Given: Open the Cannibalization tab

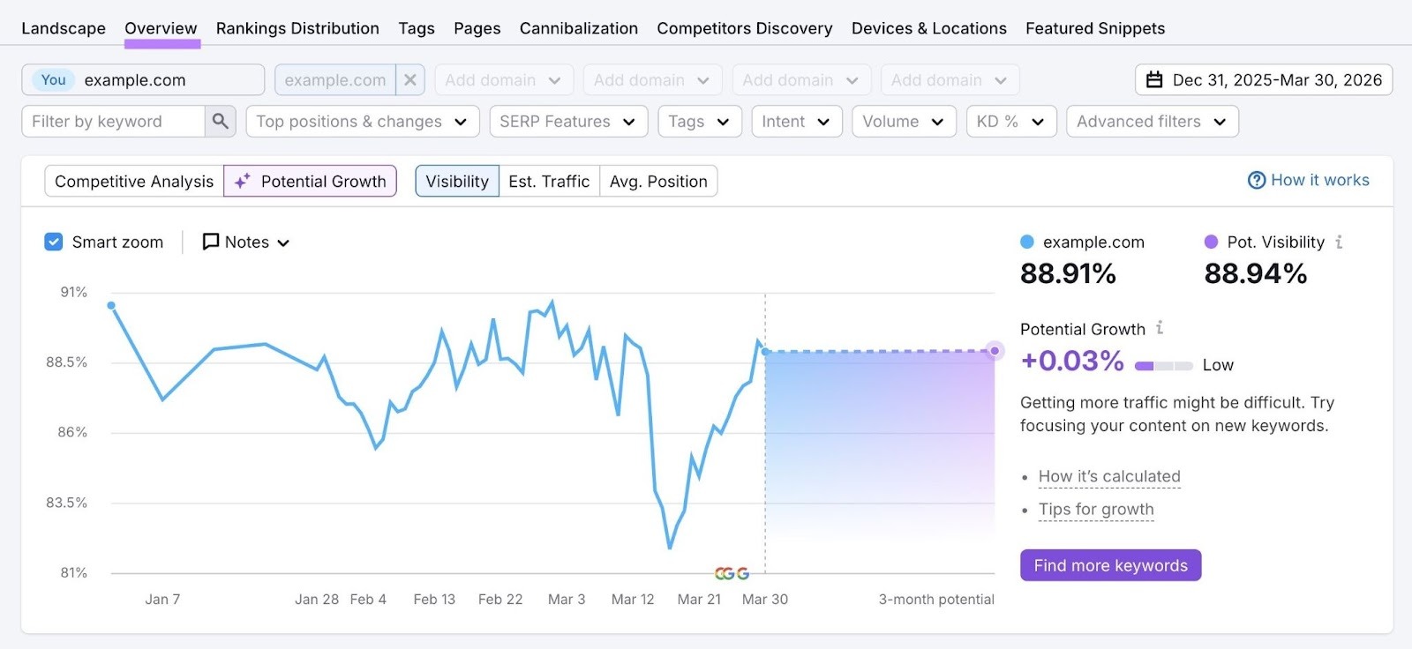Looking at the screenshot, I should click(578, 27).
